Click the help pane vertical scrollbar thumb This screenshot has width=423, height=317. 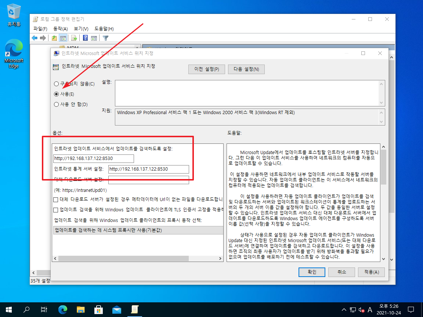pyautogui.click(x=383, y=167)
